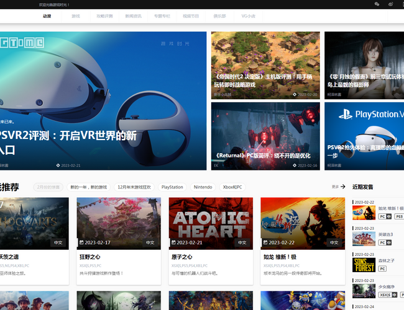Screen dimensions: 404x310
Task: Click the calendar icon on 原子之心 card
Action: tap(174, 242)
